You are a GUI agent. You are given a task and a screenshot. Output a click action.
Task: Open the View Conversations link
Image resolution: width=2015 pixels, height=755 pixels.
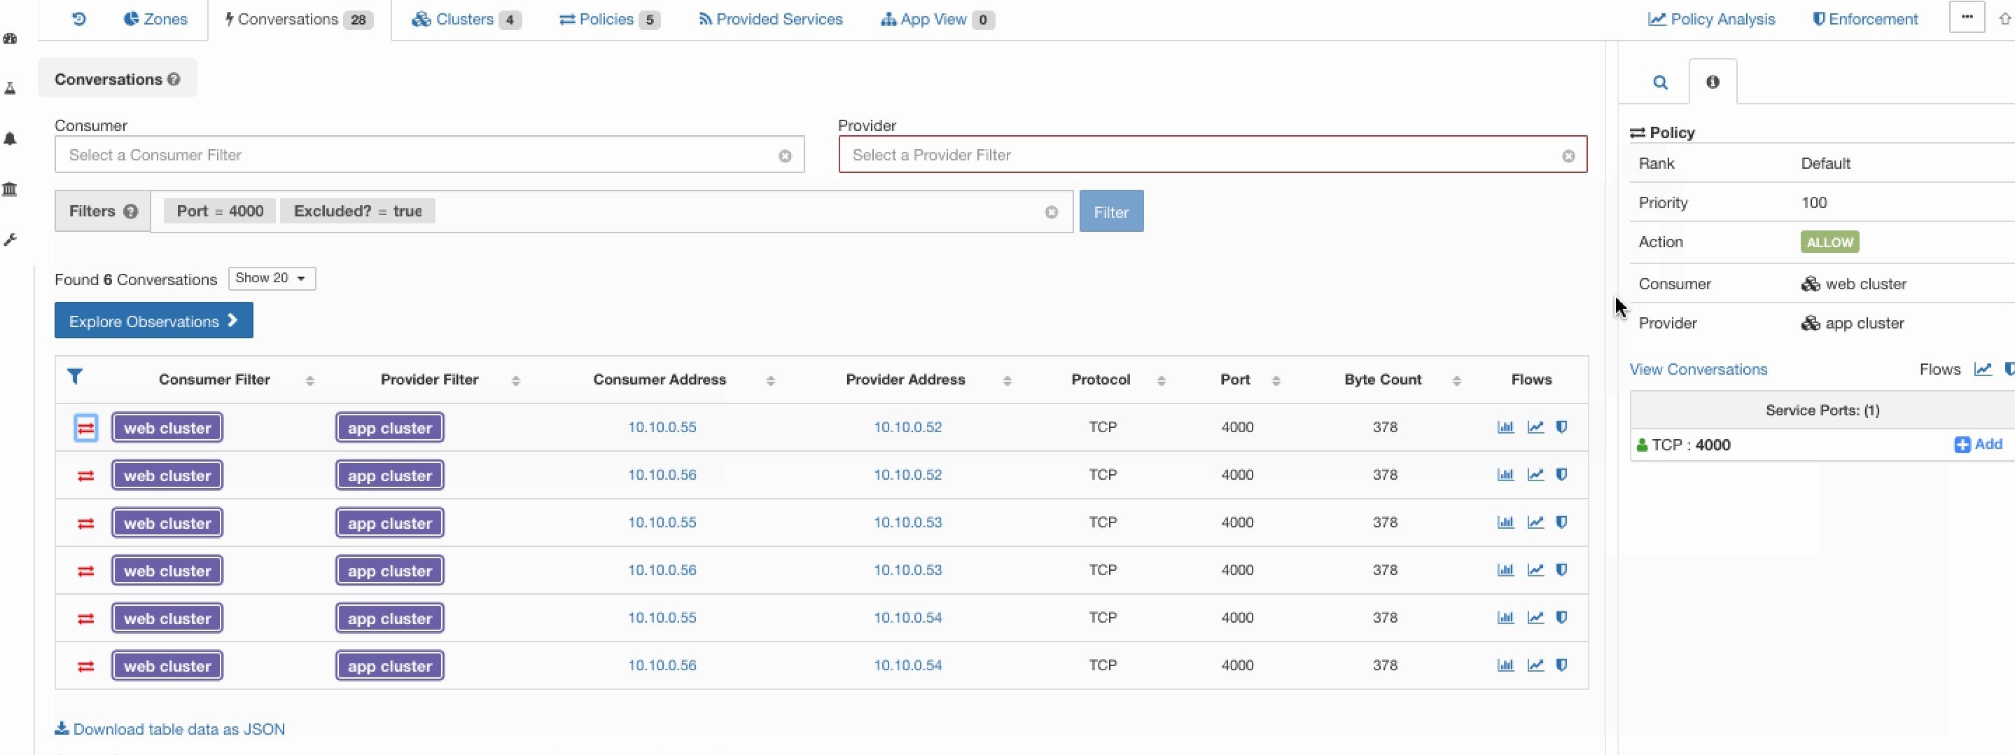(x=1697, y=368)
